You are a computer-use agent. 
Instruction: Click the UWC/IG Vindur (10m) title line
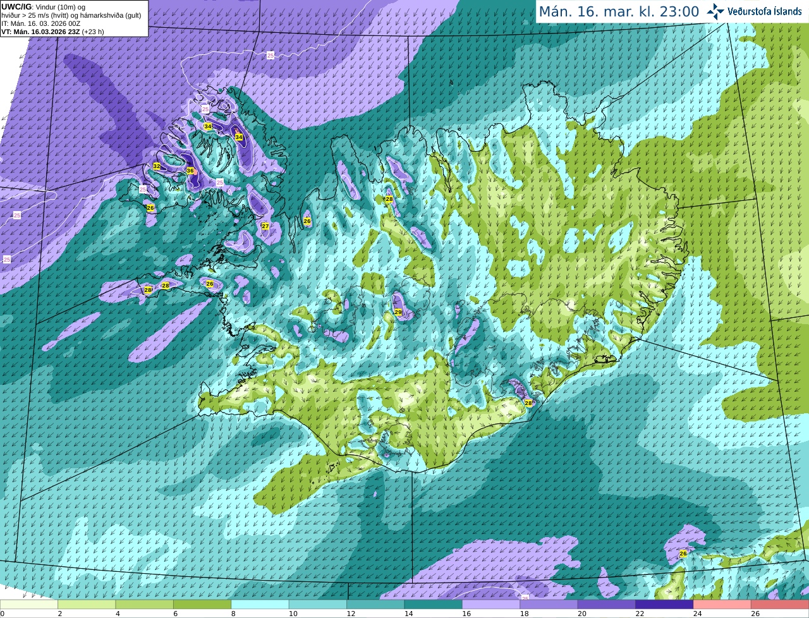pos(44,6)
